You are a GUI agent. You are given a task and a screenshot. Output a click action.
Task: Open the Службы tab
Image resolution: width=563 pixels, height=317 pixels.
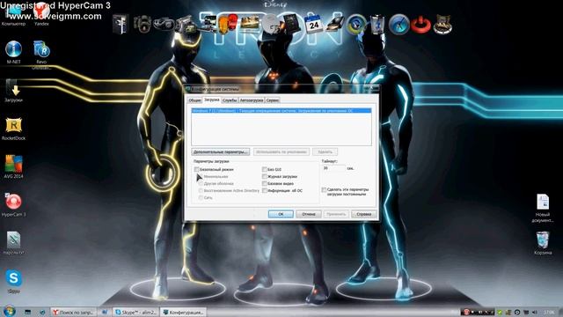point(230,100)
